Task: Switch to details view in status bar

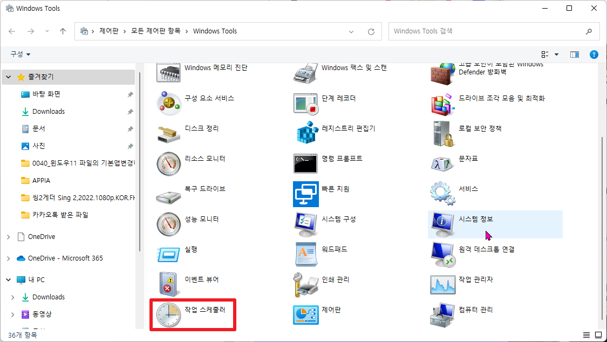Action: (586, 335)
